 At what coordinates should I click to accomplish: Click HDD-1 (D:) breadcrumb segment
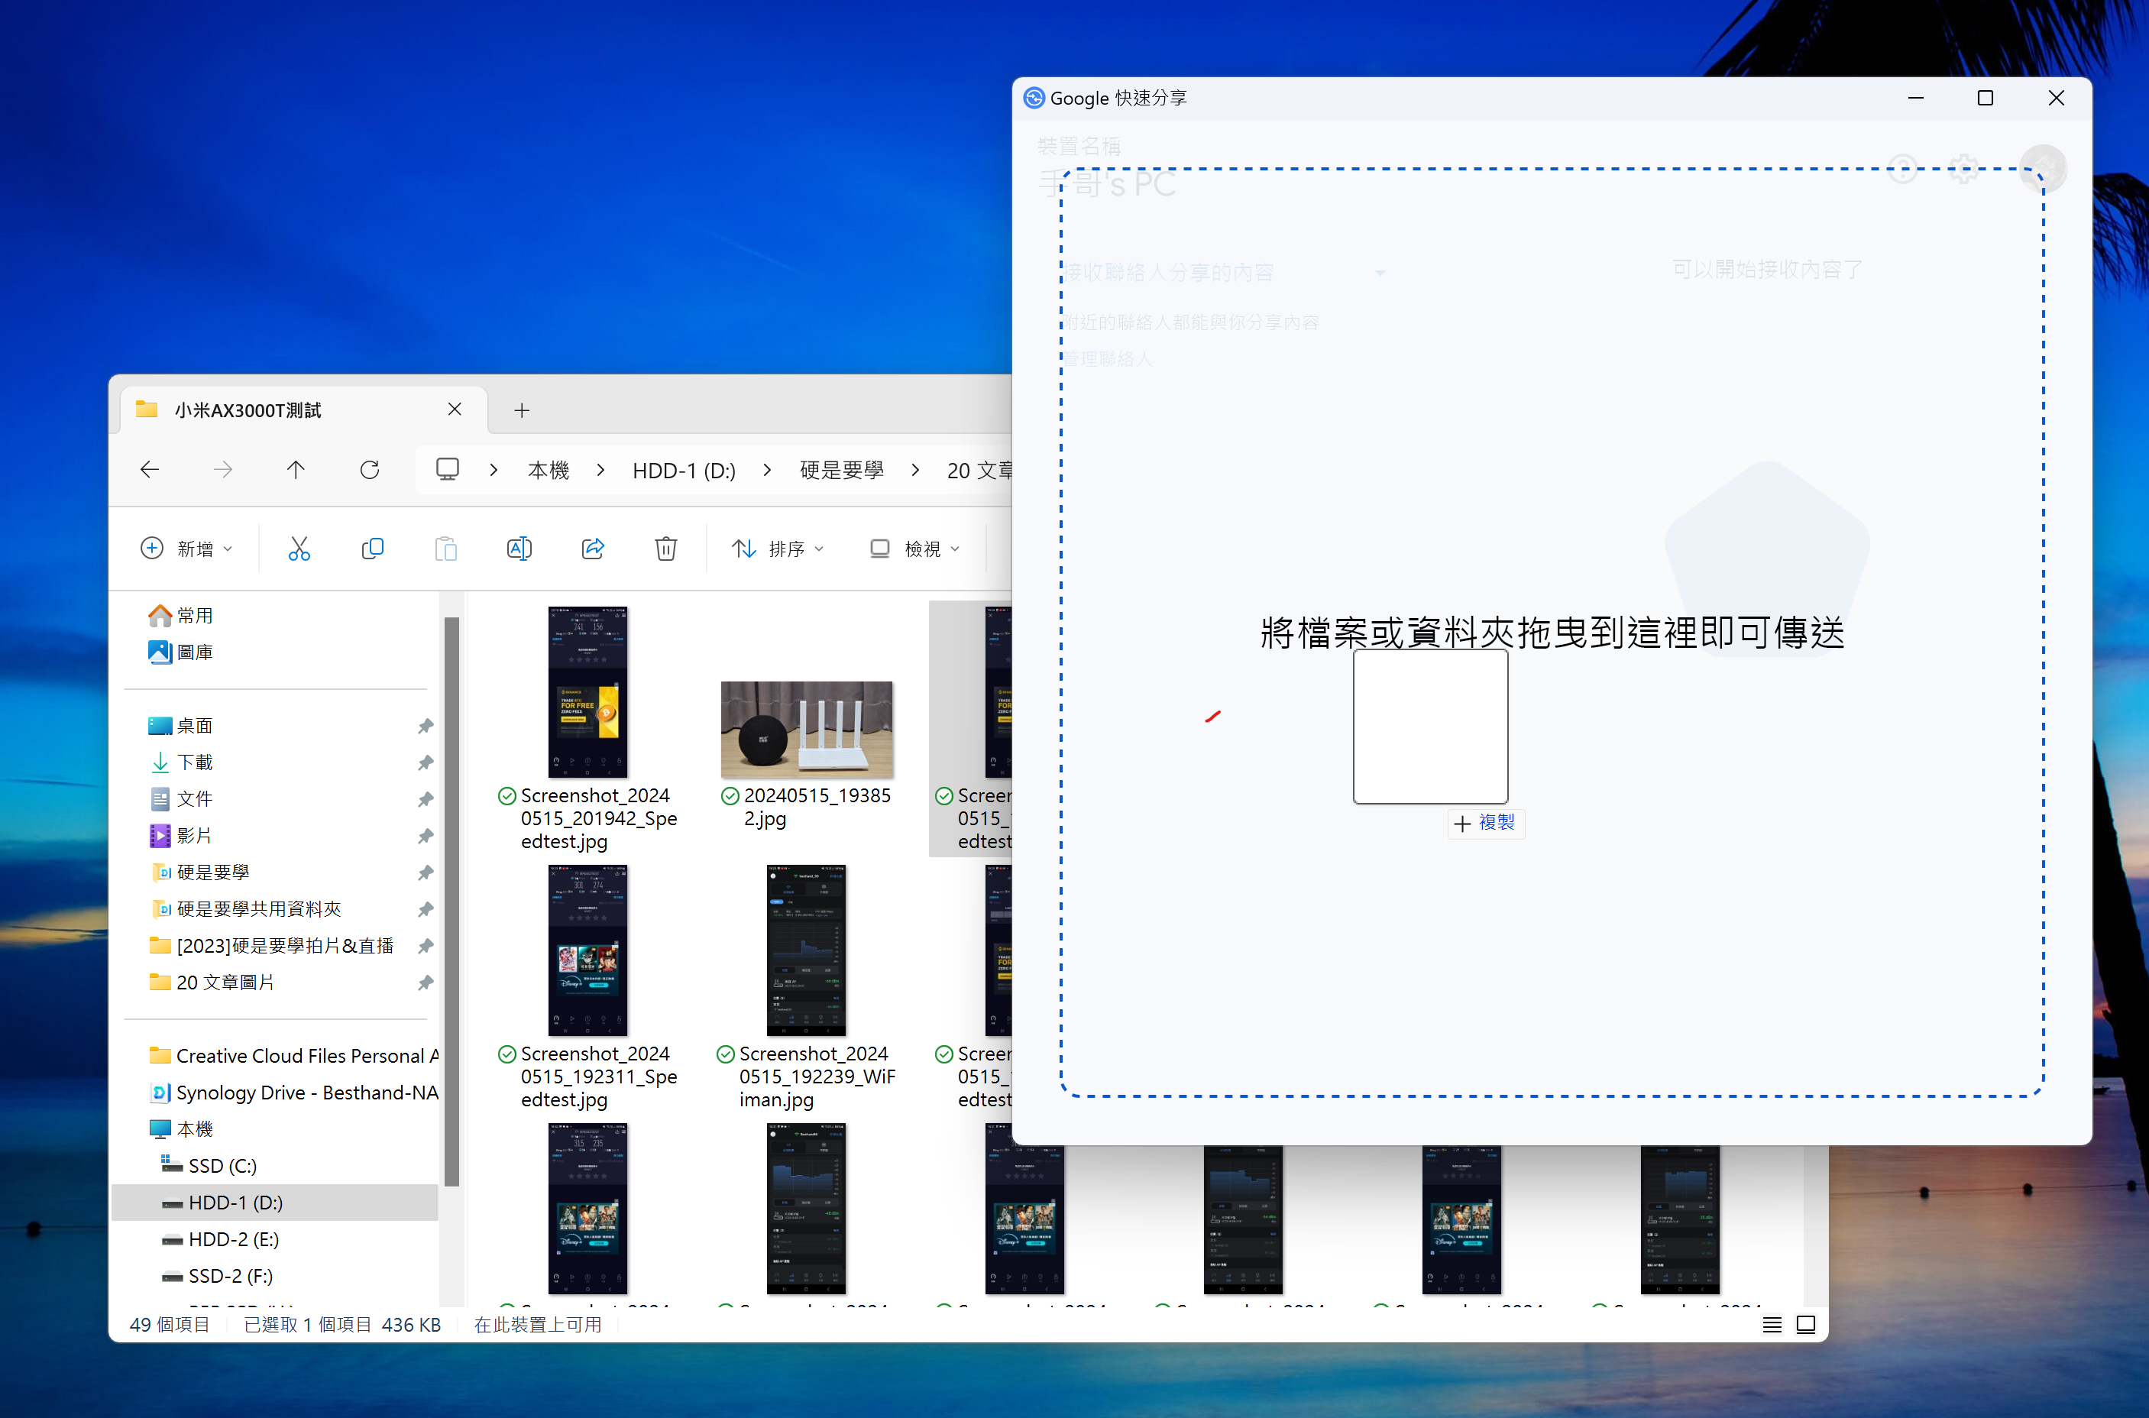coord(684,469)
